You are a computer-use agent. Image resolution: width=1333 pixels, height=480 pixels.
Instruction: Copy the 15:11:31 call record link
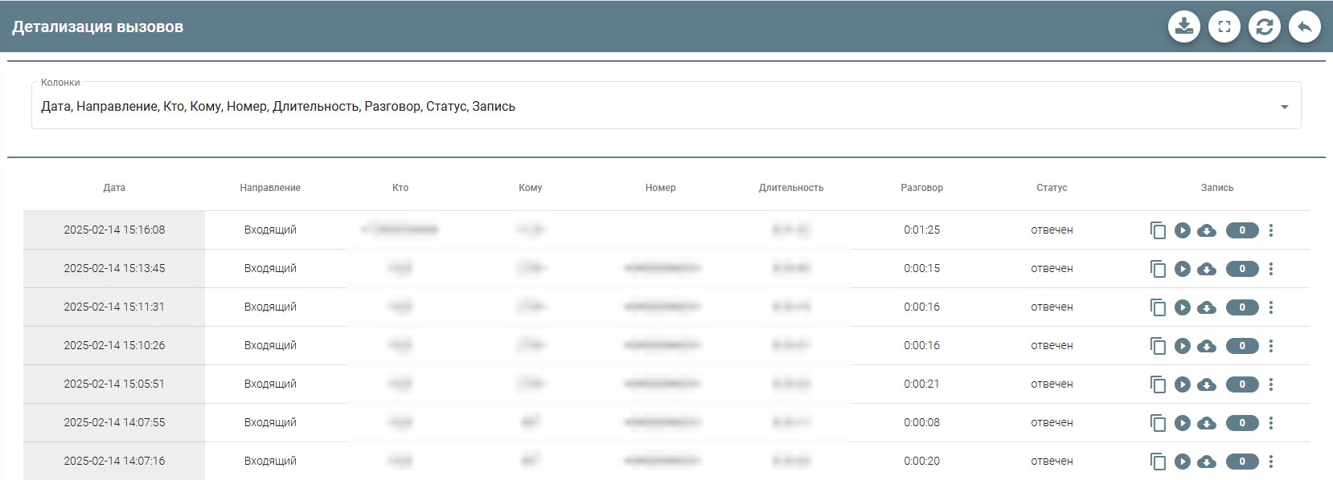pyautogui.click(x=1158, y=307)
